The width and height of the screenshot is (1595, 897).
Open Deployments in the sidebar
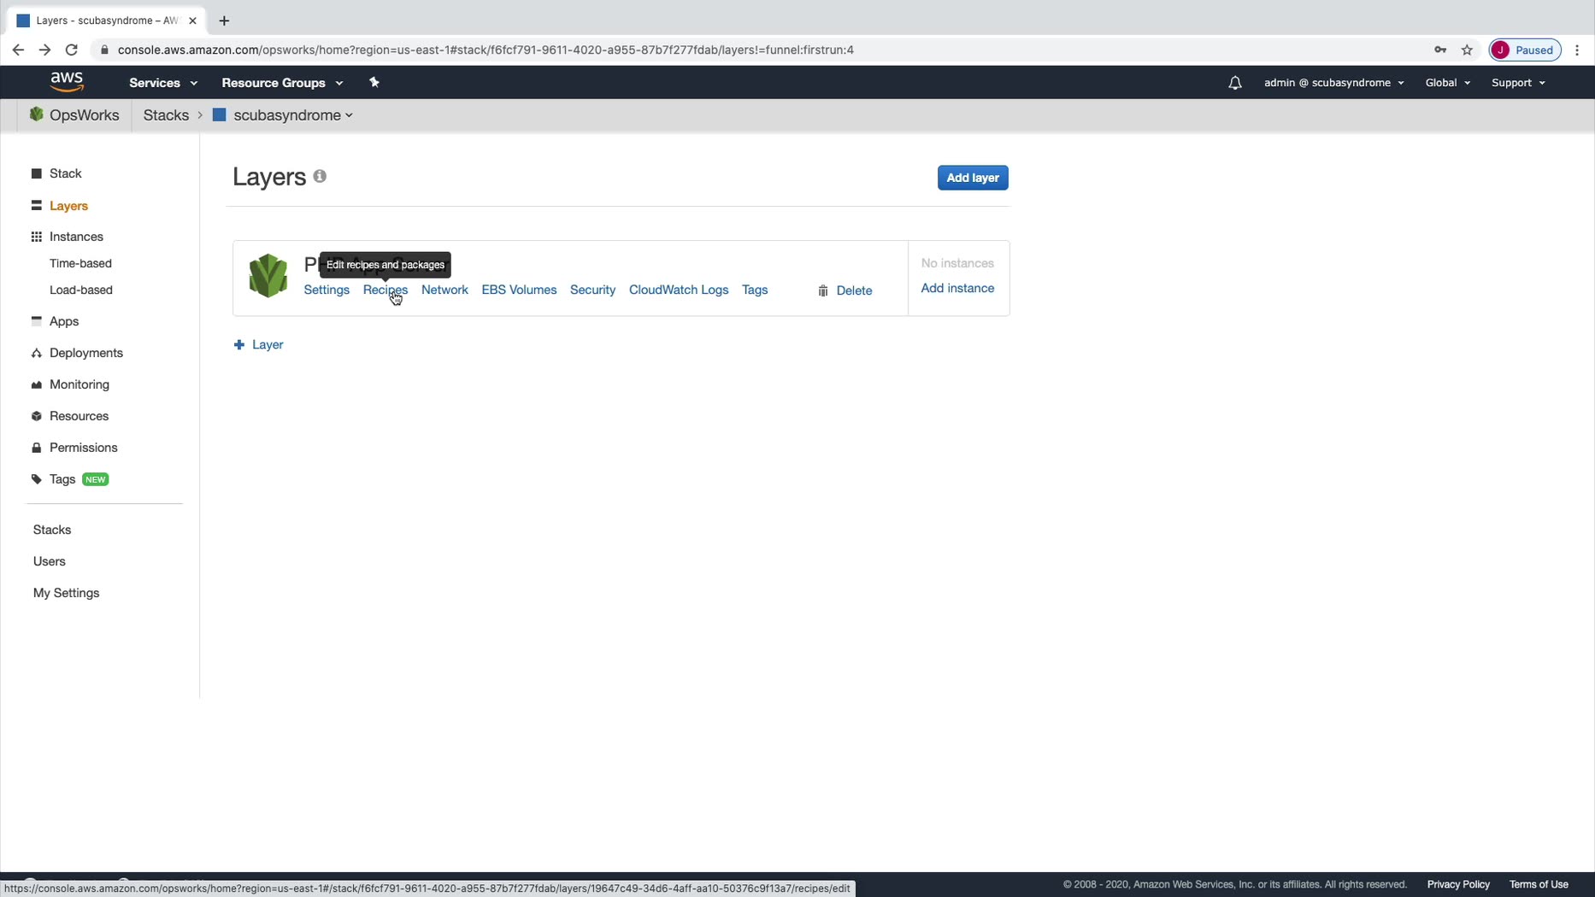pyautogui.click(x=77, y=353)
